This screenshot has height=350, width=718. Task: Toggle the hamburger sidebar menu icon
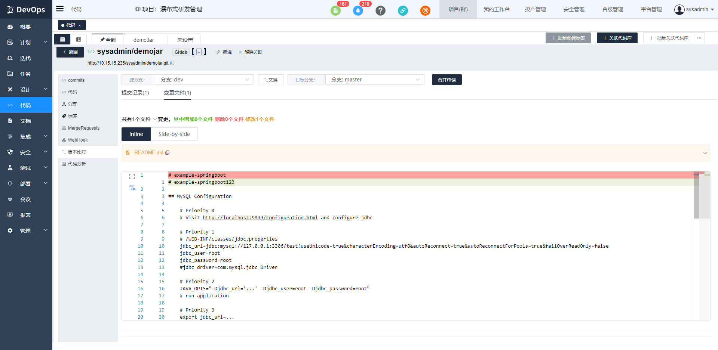60,9
